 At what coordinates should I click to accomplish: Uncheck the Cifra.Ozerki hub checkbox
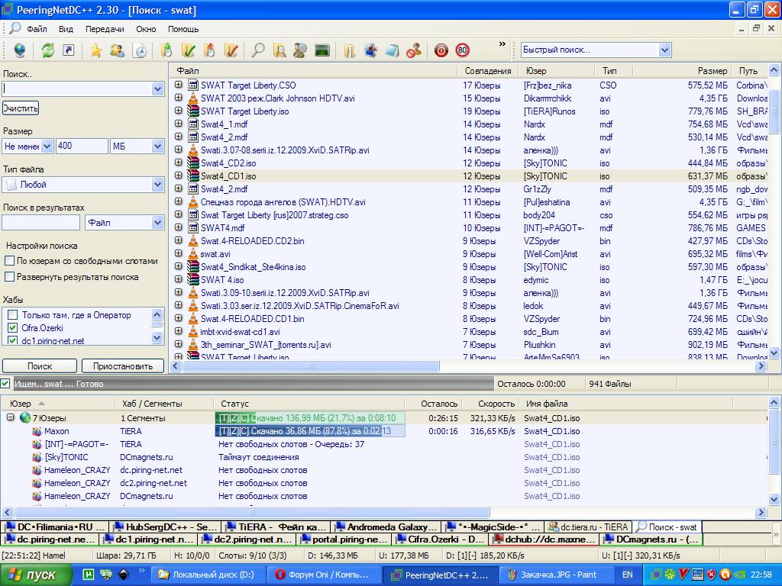[x=12, y=328]
